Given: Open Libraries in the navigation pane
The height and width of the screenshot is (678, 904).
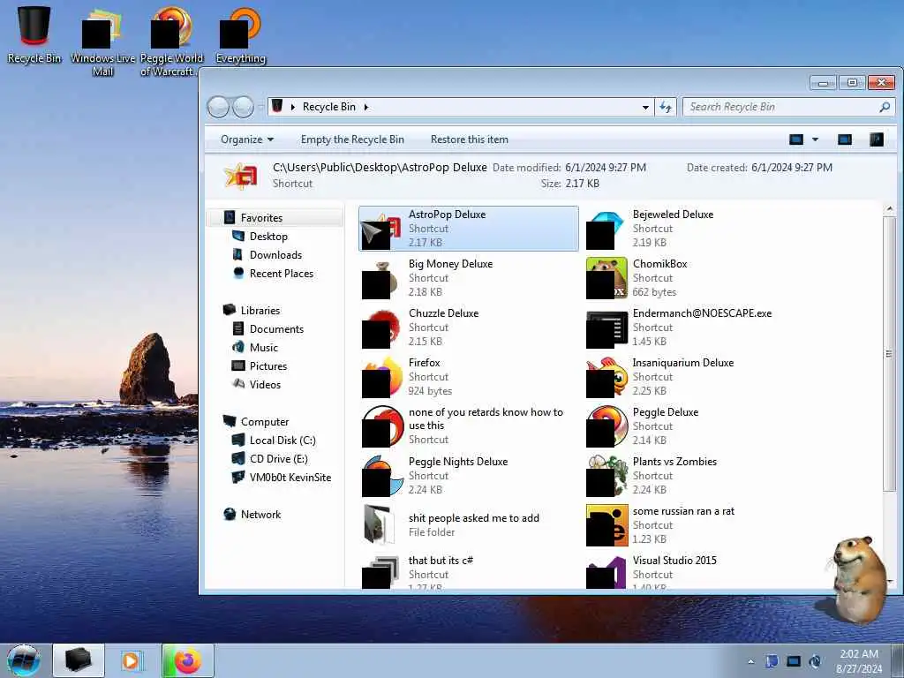Looking at the screenshot, I should tap(260, 310).
